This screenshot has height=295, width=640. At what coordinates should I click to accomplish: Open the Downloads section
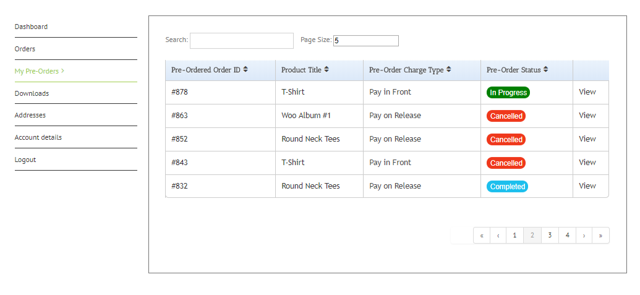32,93
